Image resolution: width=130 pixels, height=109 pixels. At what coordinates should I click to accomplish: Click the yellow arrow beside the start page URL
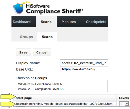[8, 104]
